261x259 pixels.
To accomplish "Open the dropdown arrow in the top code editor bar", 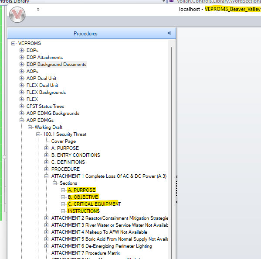I will [164, 1].
